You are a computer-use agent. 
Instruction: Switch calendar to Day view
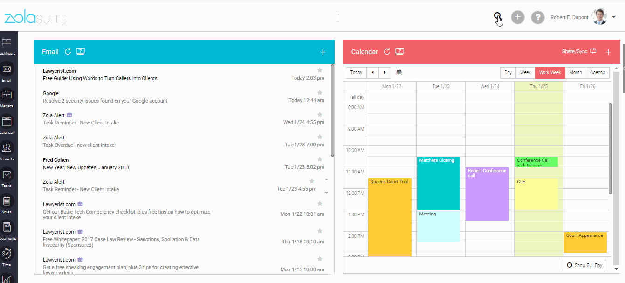(x=508, y=73)
